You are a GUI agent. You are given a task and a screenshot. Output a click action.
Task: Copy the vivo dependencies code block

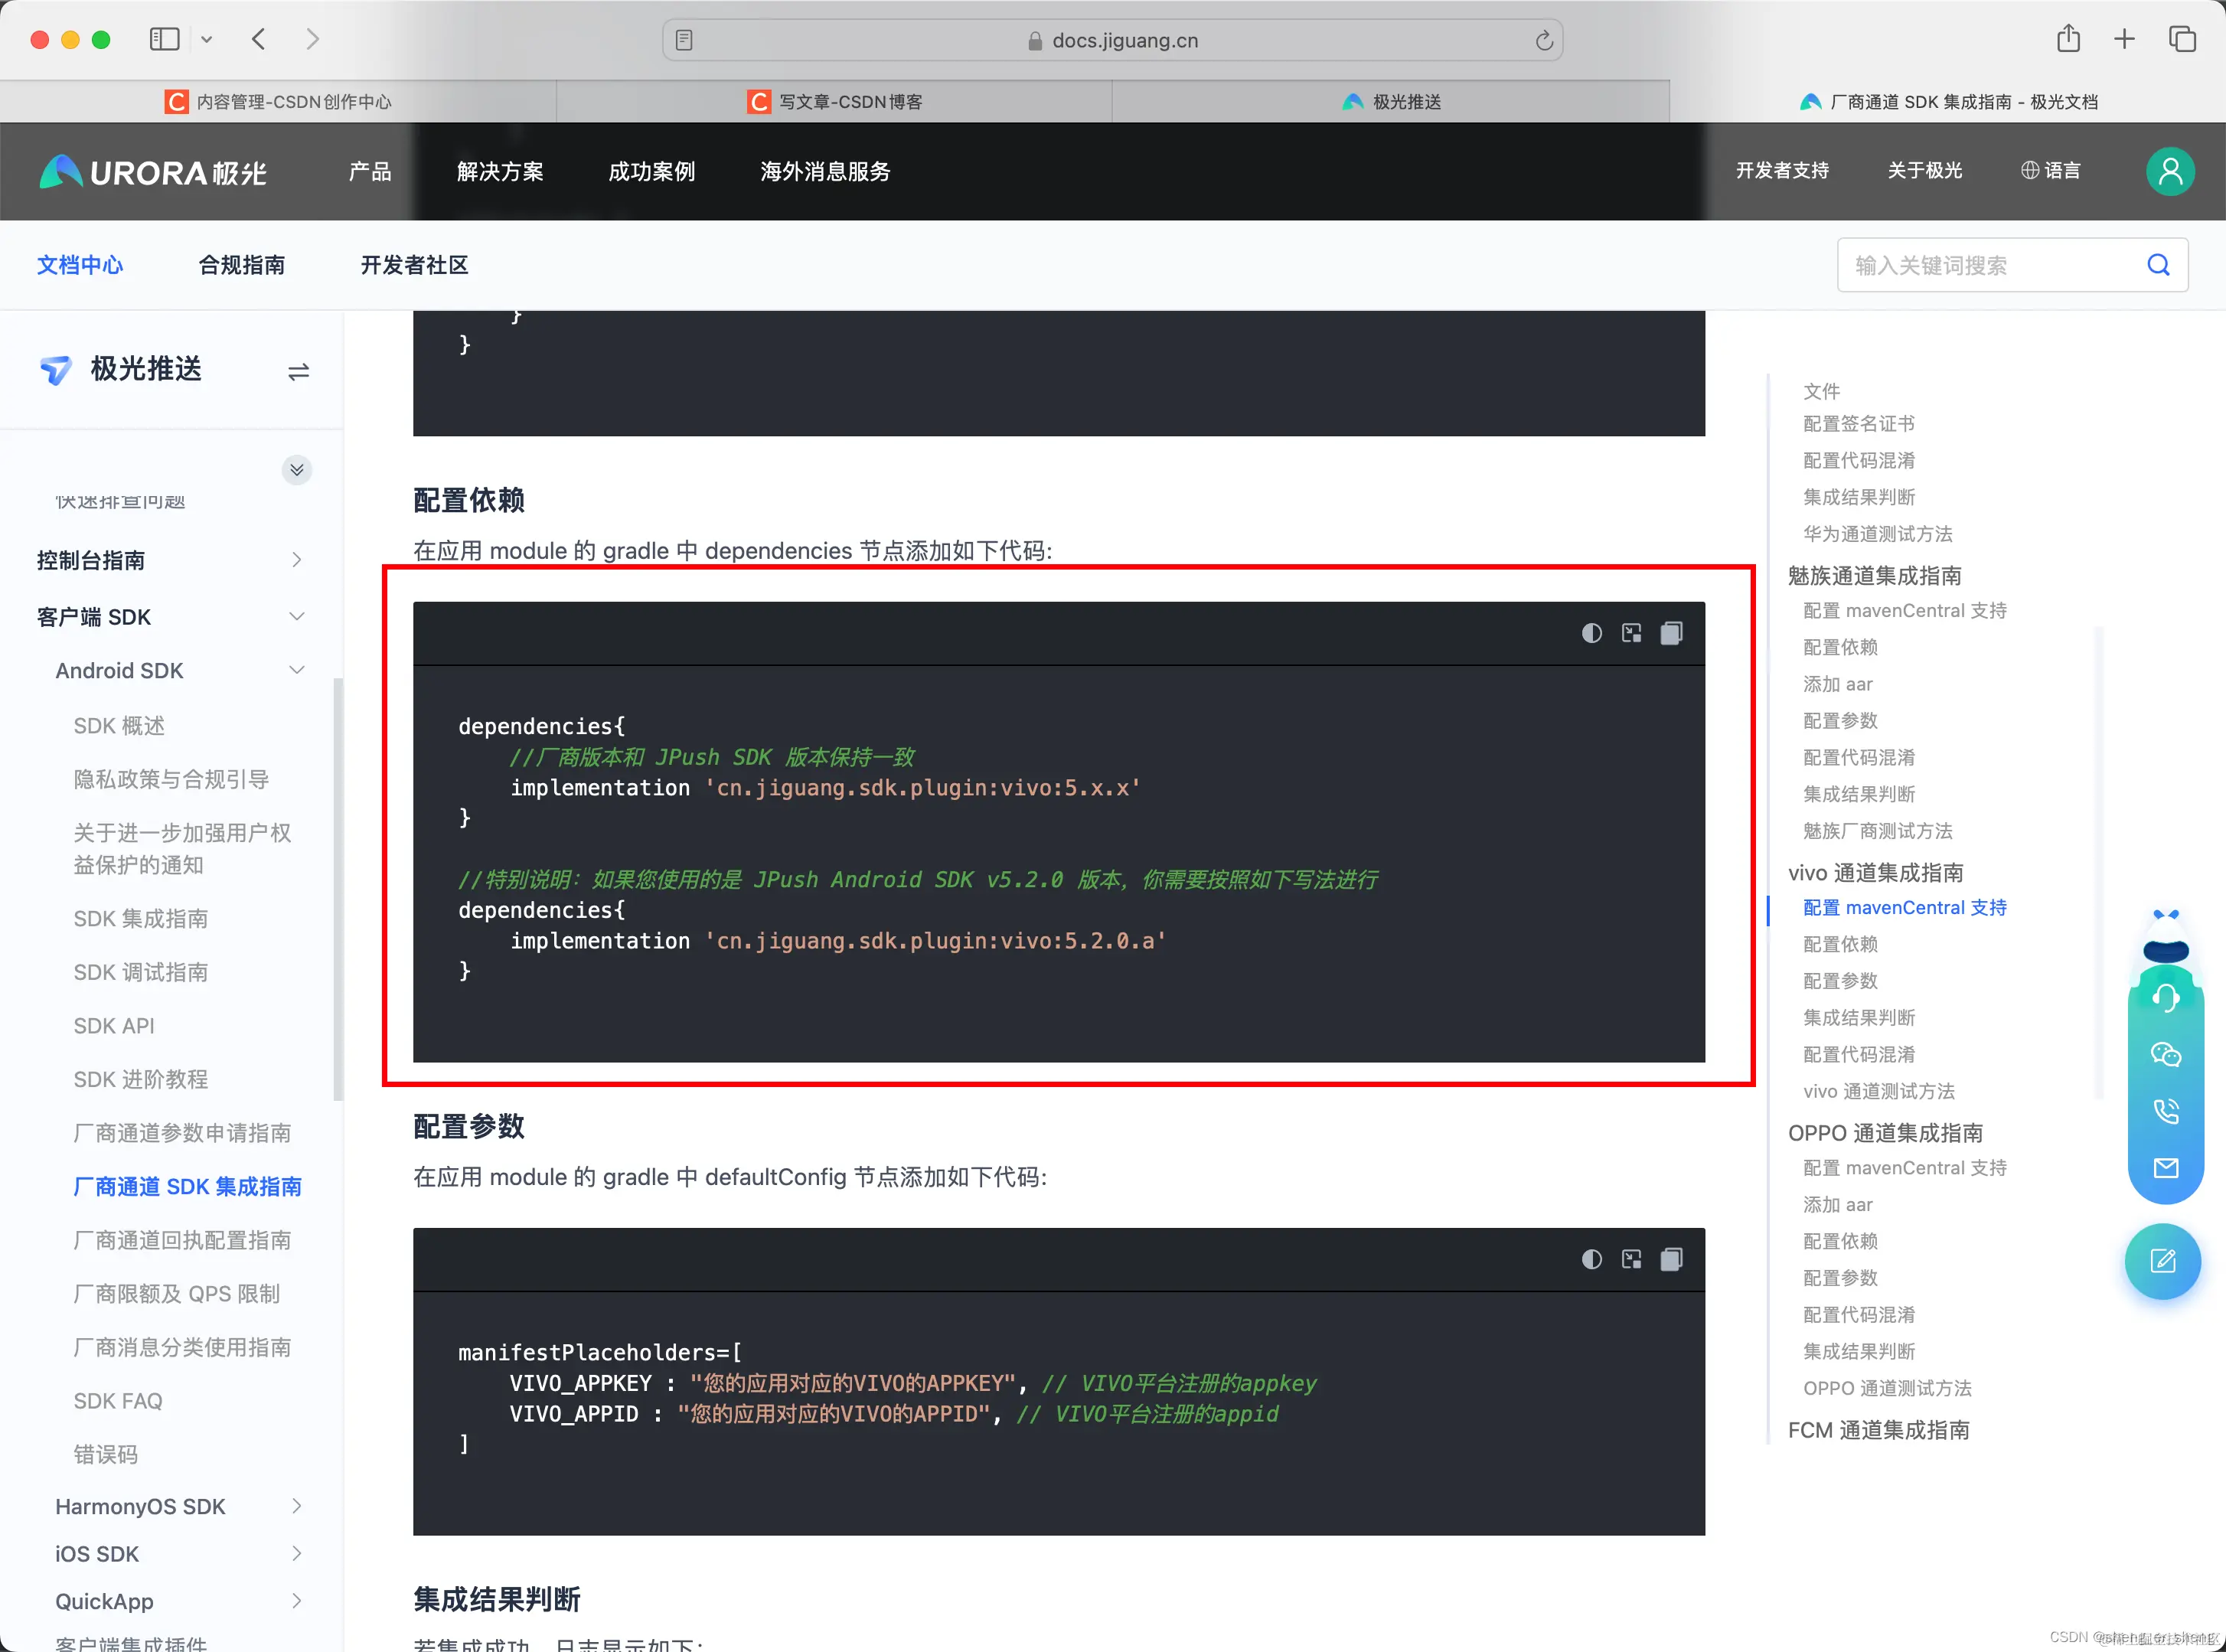tap(1671, 633)
